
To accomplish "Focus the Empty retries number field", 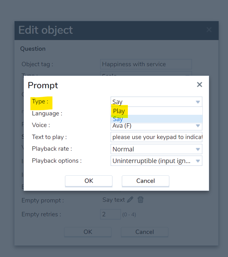I will [x=110, y=214].
